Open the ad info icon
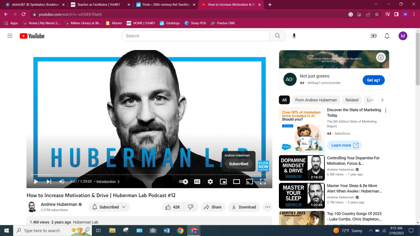The width and height of the screenshot is (420, 236). 381,57
